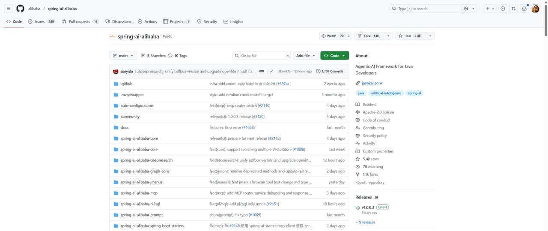Switch to the Insights tab
Screen dimensions: 548x231
233,21
